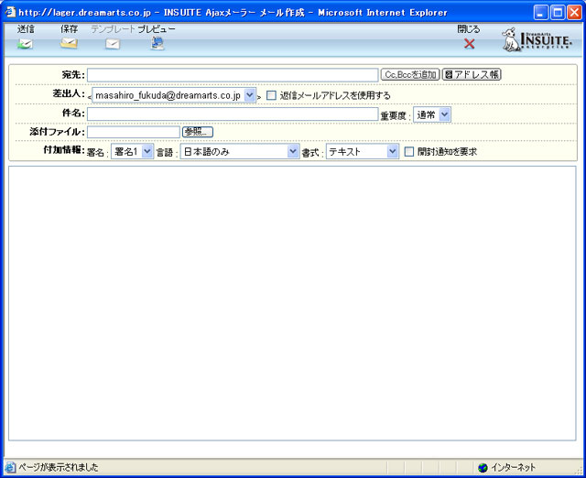Check the 開封通知を要求 checkbox
586x478 pixels.
[x=409, y=152]
